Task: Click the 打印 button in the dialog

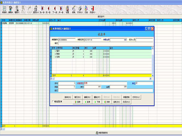Action: click(x=136, y=97)
